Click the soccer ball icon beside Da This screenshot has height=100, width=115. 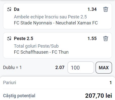click(9, 9)
